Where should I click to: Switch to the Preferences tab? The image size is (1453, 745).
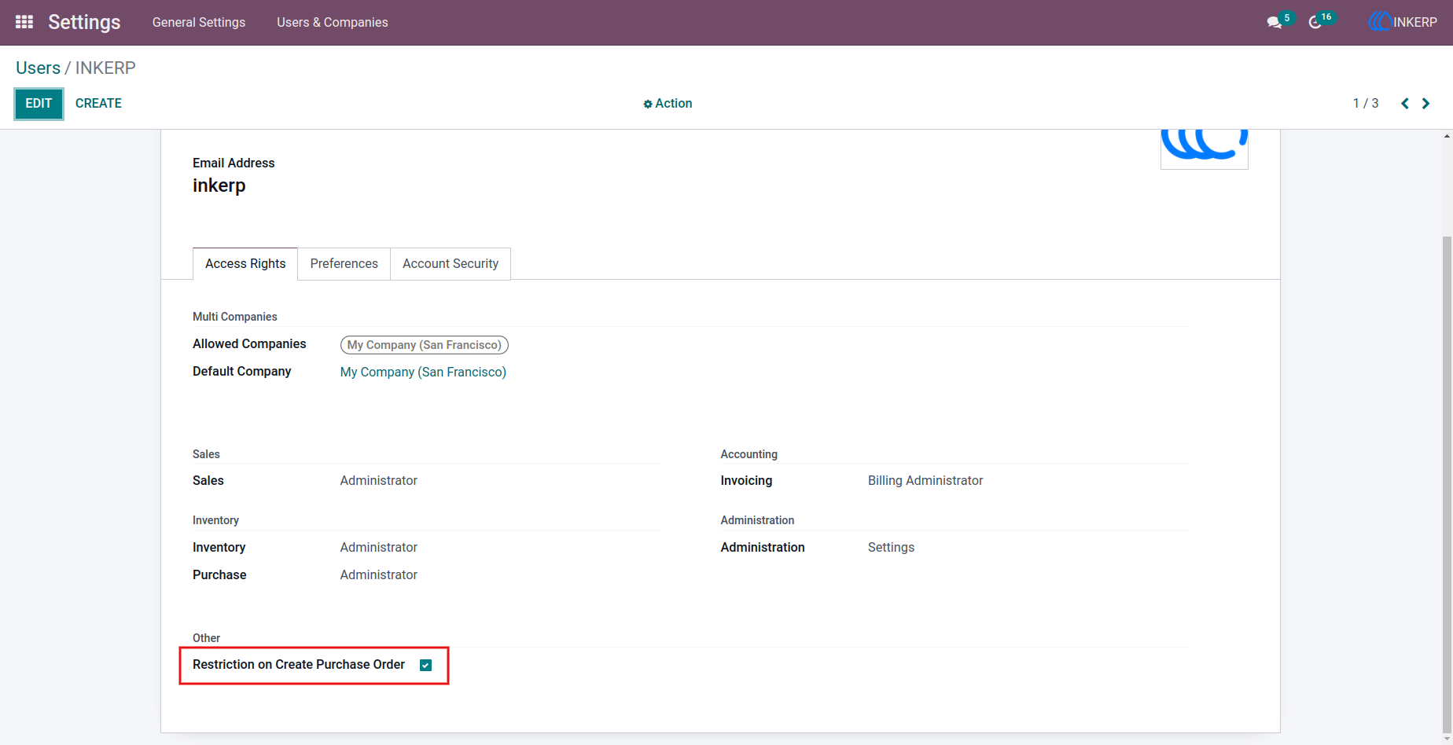pos(344,264)
